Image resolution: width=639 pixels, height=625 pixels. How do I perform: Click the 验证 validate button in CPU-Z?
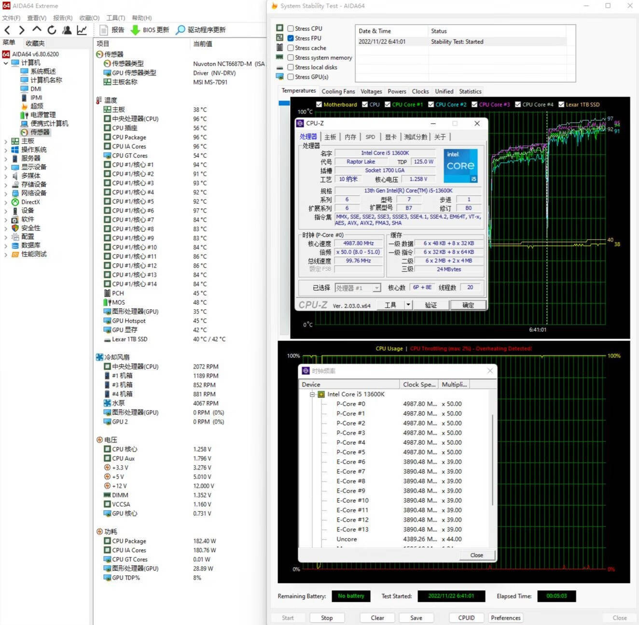click(x=431, y=305)
